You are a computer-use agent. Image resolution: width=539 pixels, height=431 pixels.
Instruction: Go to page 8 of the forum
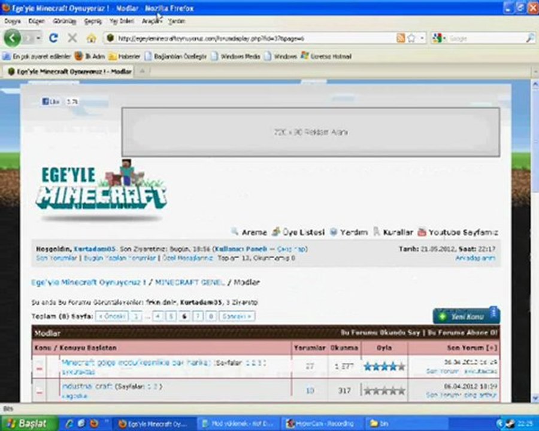pyautogui.click(x=211, y=316)
